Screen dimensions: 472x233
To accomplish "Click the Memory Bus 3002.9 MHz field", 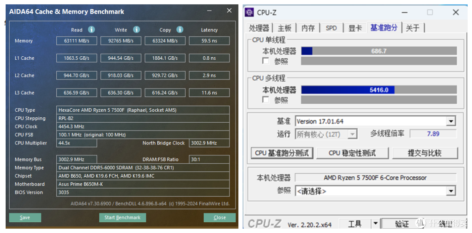I will pos(77,159).
